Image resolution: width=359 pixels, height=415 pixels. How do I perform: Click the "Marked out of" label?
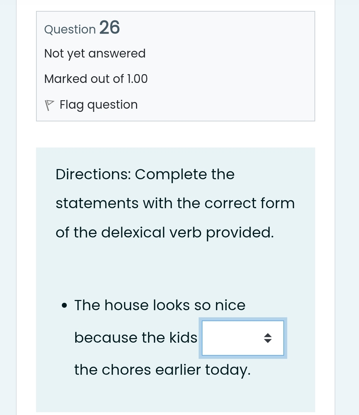[84, 79]
